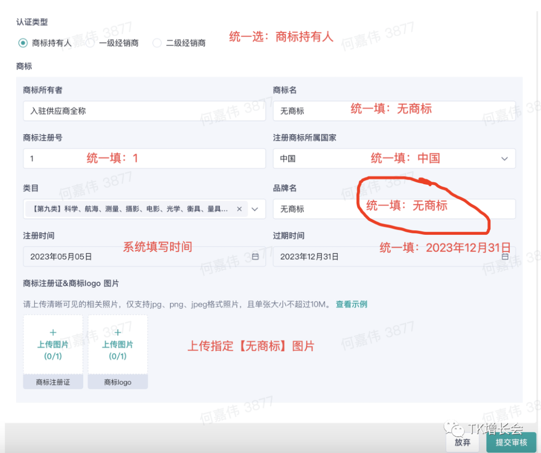The image size is (541, 453).
Task: Open the 查看示例 example link
Action: pos(351,304)
